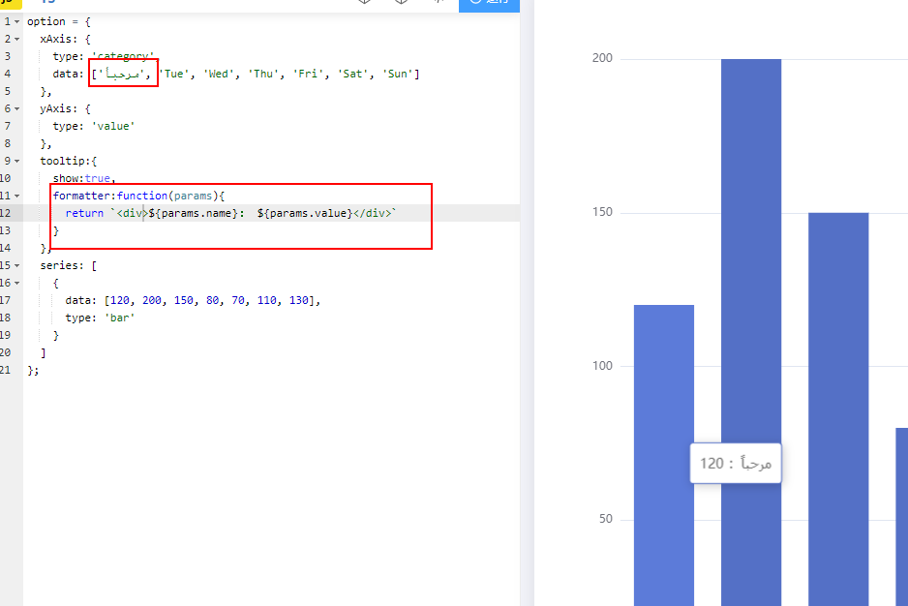Select the highlighted 'مرحباً' data value
The image size is (908, 606).
[126, 74]
